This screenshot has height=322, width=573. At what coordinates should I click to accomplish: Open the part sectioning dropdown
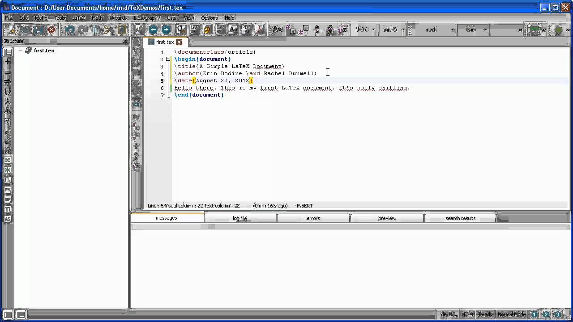[453, 30]
